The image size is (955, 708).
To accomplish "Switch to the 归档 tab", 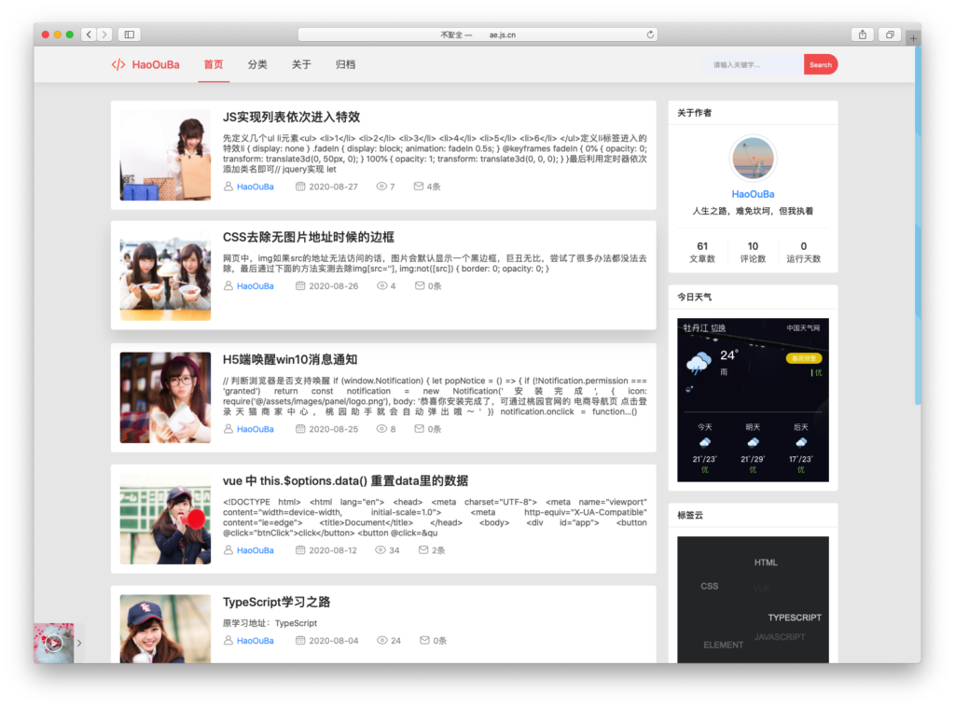I will click(345, 64).
